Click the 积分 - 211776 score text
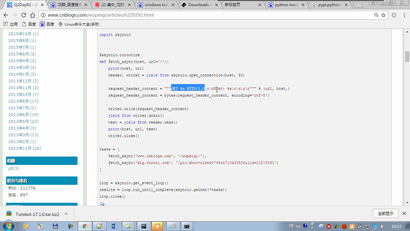 [x=22, y=188]
